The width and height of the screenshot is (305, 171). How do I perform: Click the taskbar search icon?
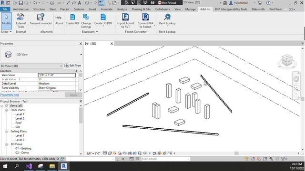tap(17, 166)
